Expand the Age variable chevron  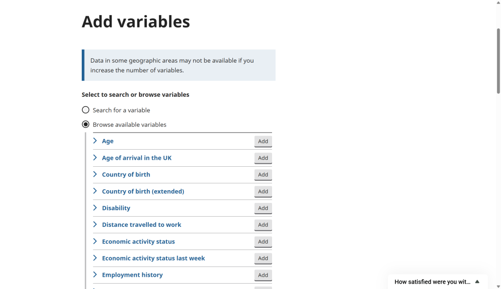pyautogui.click(x=95, y=141)
